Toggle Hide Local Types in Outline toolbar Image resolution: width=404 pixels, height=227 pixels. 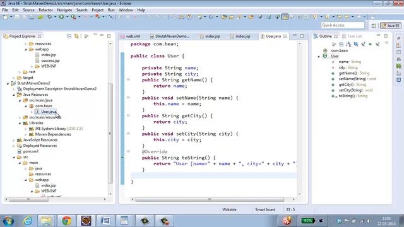point(377,44)
